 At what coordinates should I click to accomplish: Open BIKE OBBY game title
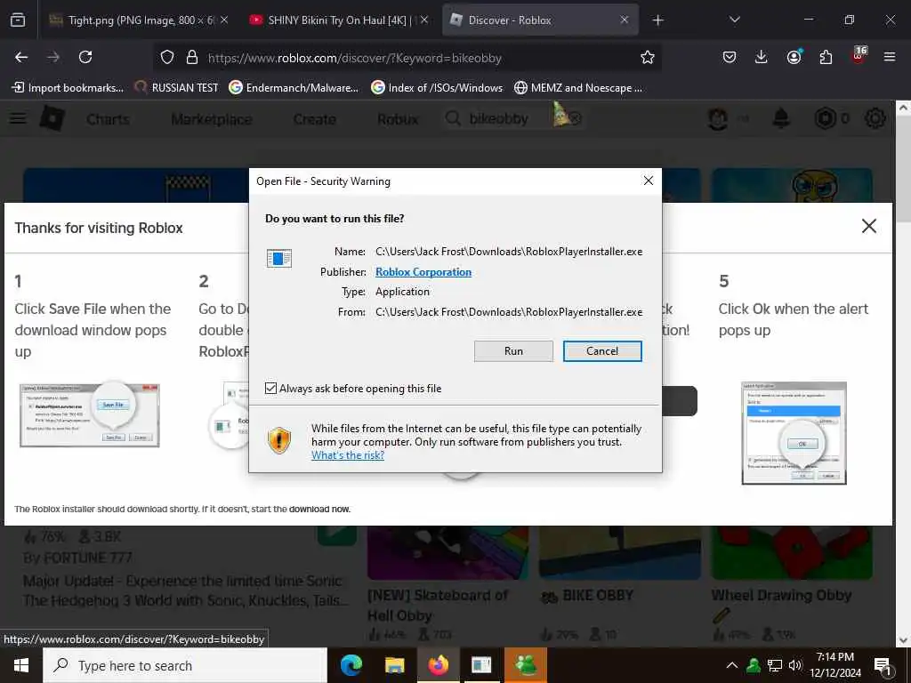click(x=598, y=595)
